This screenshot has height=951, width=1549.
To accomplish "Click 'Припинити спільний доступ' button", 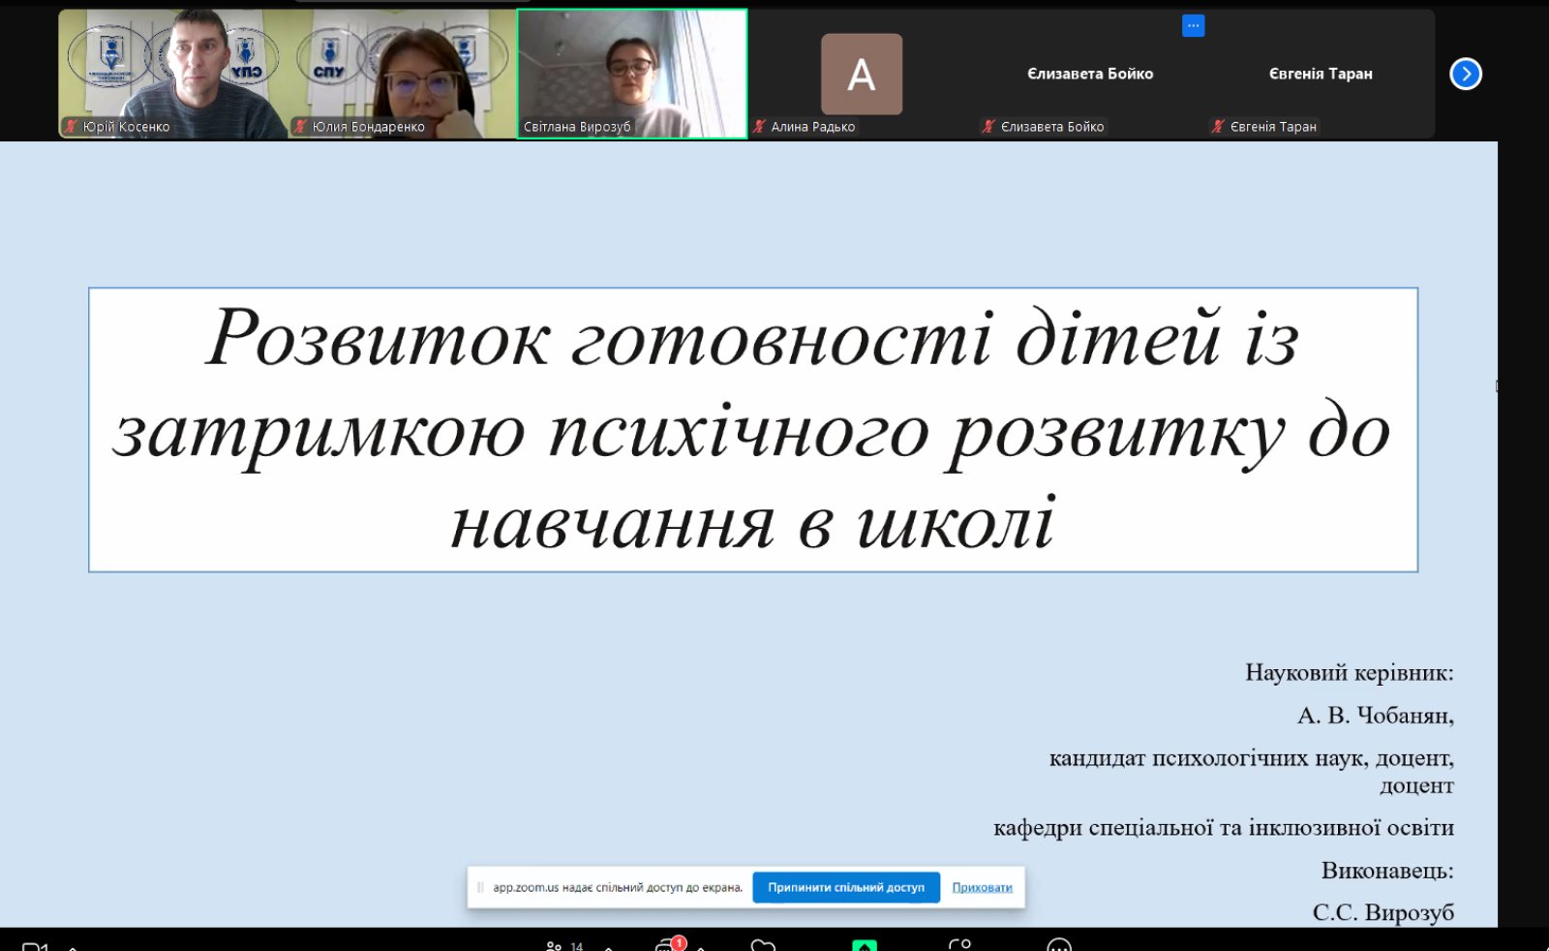I will point(845,887).
